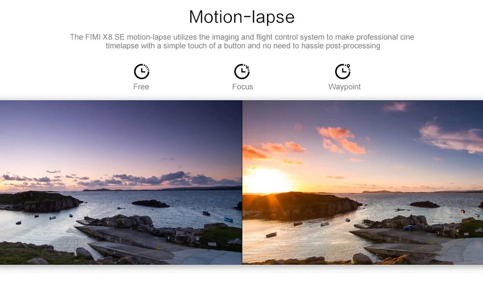The height and width of the screenshot is (294, 483).
Task: Click the Free motion-lapse clock icon
Action: pyautogui.click(x=142, y=71)
